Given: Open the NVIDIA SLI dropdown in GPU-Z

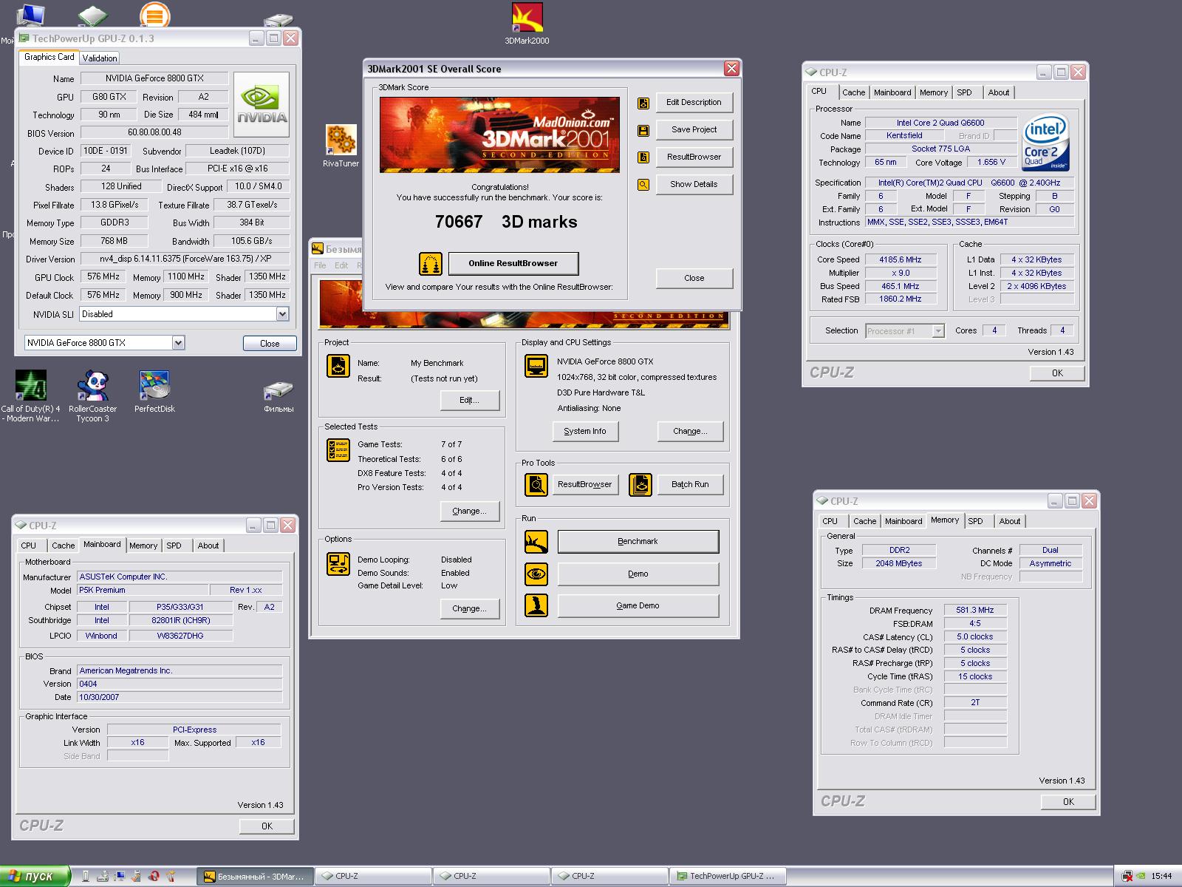Looking at the screenshot, I should pyautogui.click(x=282, y=314).
